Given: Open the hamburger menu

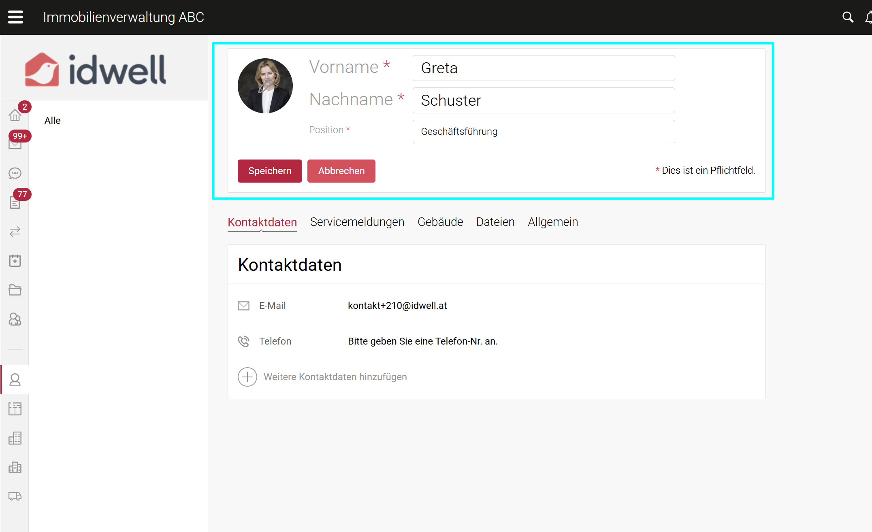Looking at the screenshot, I should point(15,17).
